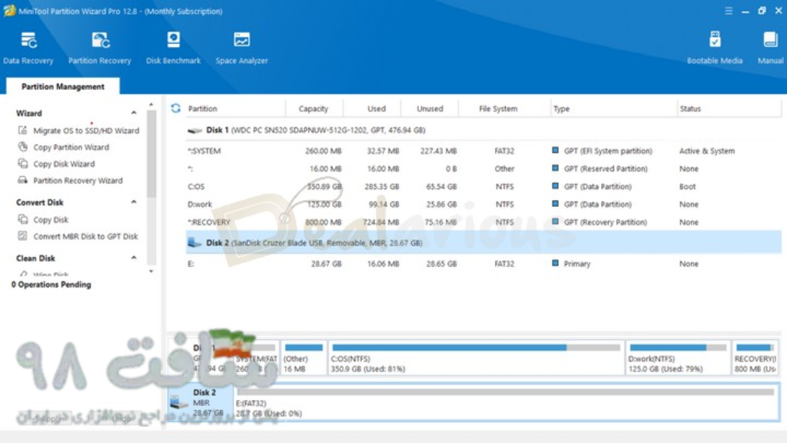Create Bootable Media
Screen dimensions: 787x443
coord(715,48)
